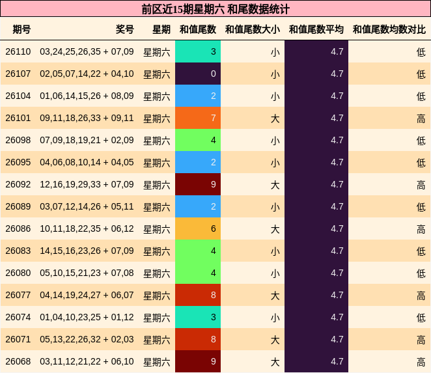Click 大 size value in row 26101

coord(275,118)
